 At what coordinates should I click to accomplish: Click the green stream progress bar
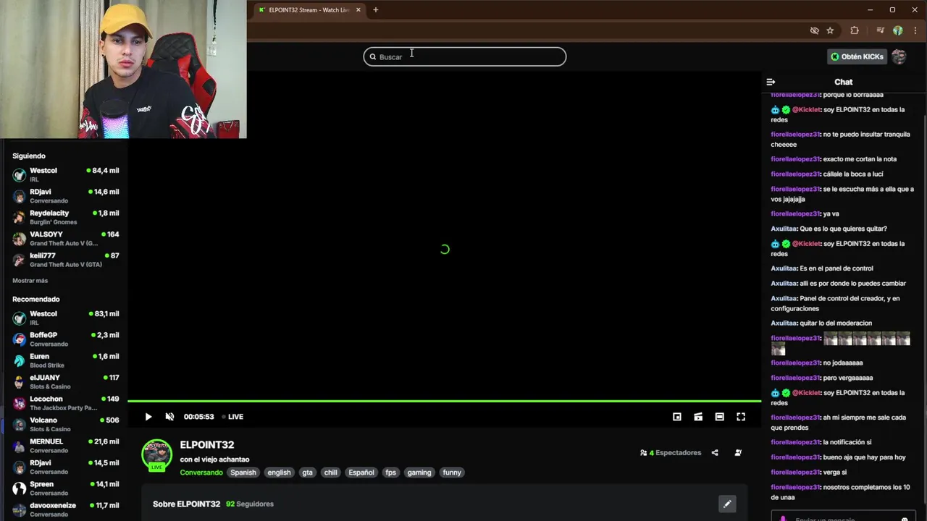pos(445,401)
